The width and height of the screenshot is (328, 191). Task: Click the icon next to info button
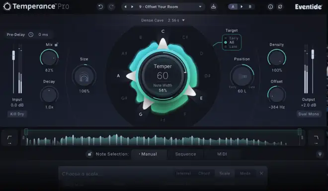[280, 7]
